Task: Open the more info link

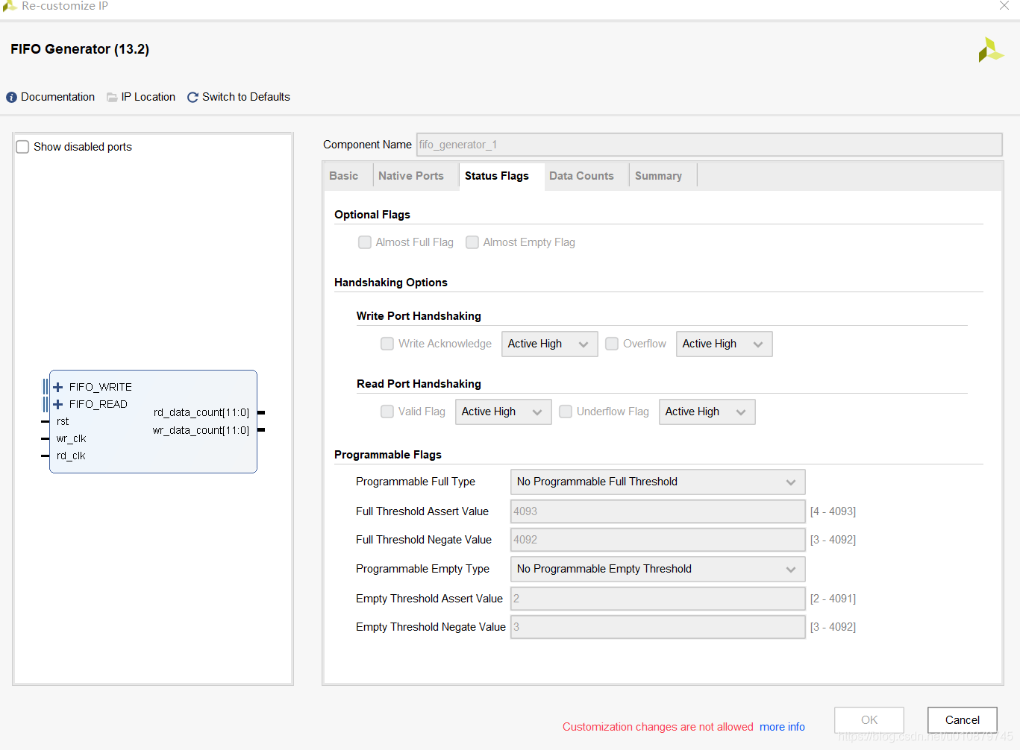Action: click(x=782, y=727)
